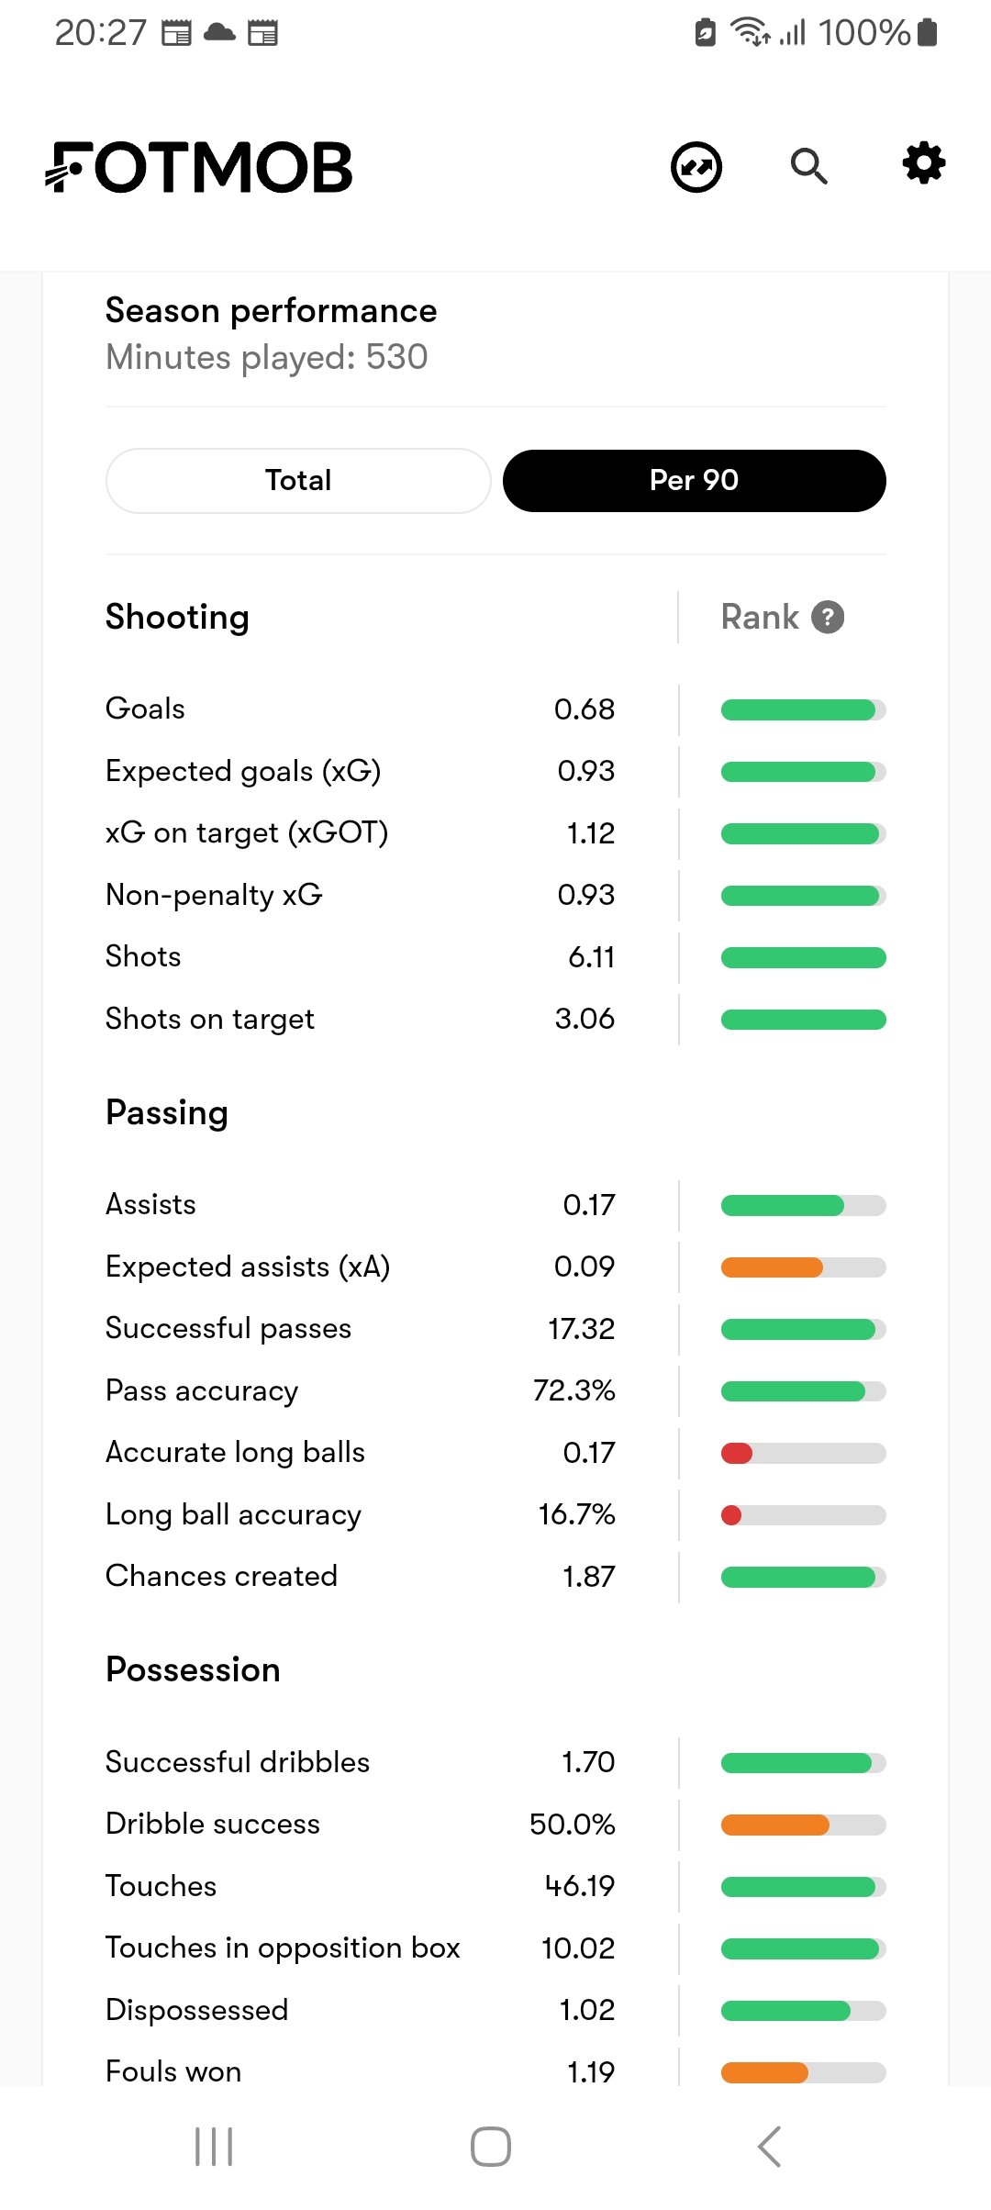Select the Per 90 stats toggle
991x2210 pixels.
click(x=694, y=480)
